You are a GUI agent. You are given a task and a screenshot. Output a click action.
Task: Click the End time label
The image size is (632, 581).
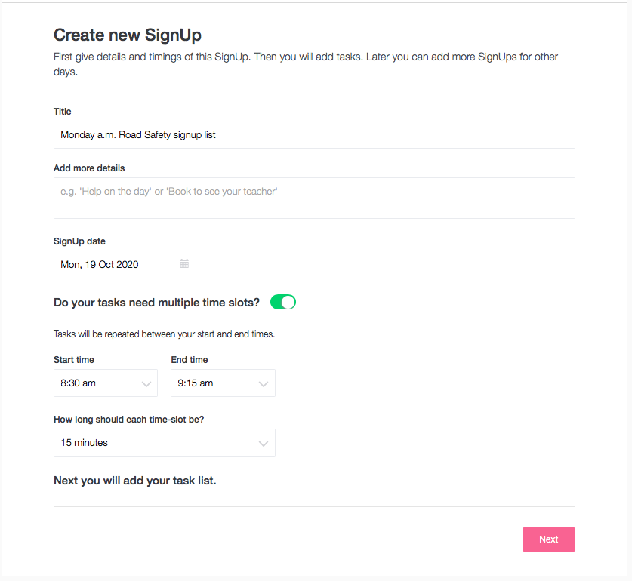point(190,360)
